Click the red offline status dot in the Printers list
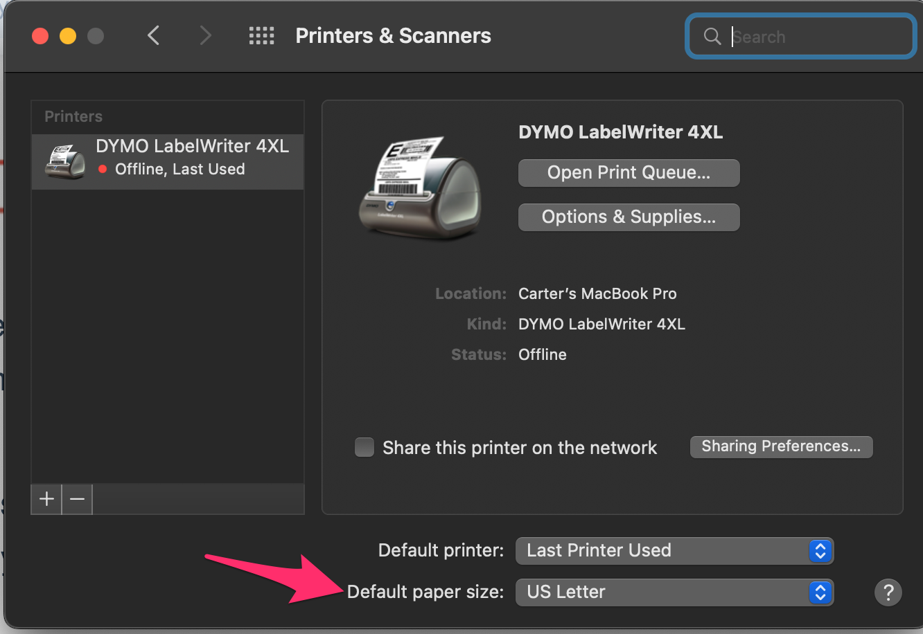Screen dimensions: 923x634 click(103, 169)
